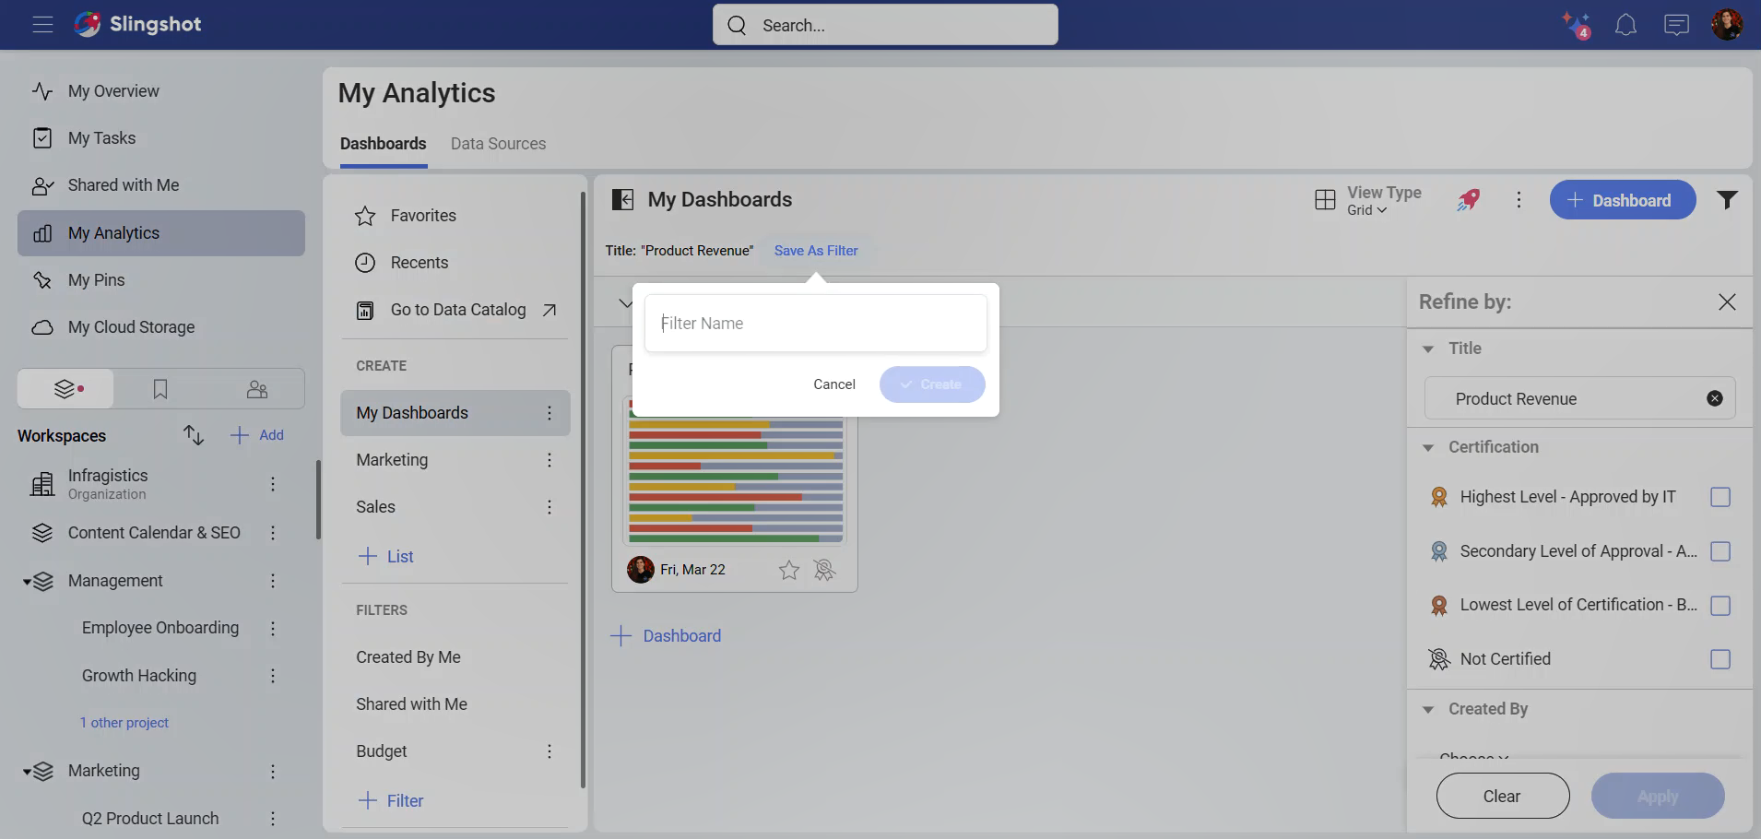Image resolution: width=1761 pixels, height=839 pixels.
Task: Open the Management workspace options menu
Action: point(273,581)
